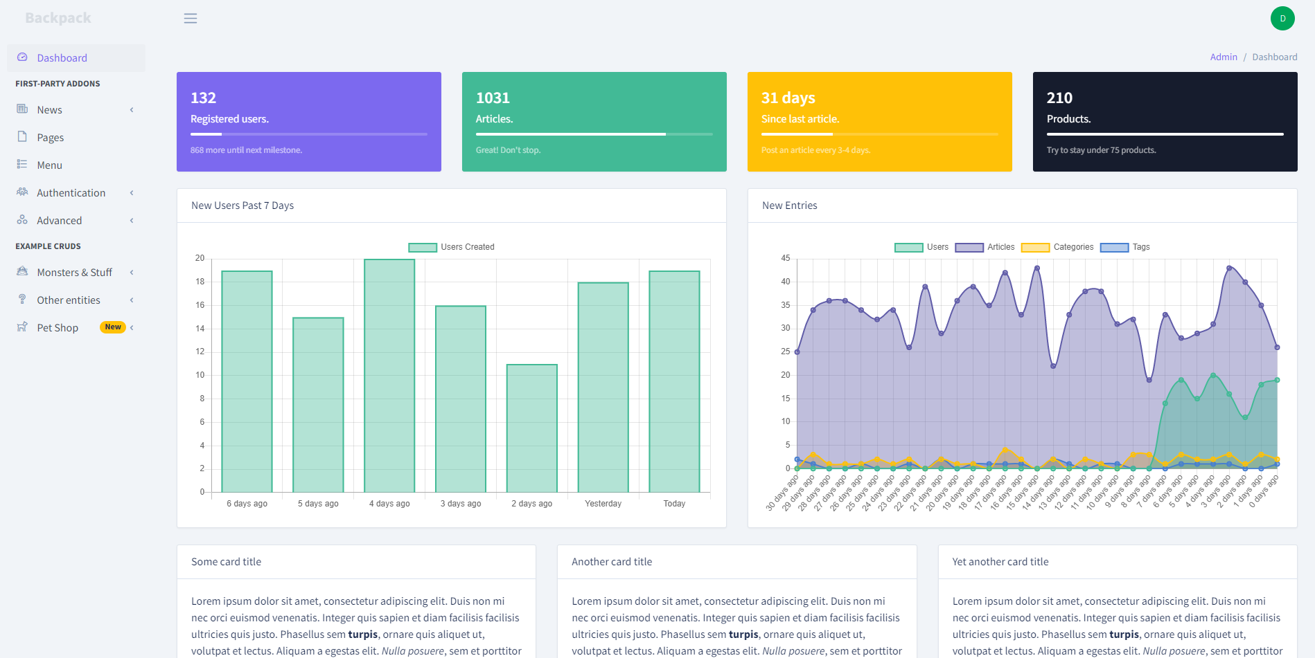The height and width of the screenshot is (658, 1315).
Task: Select the Authentication users icon
Action: [23, 192]
